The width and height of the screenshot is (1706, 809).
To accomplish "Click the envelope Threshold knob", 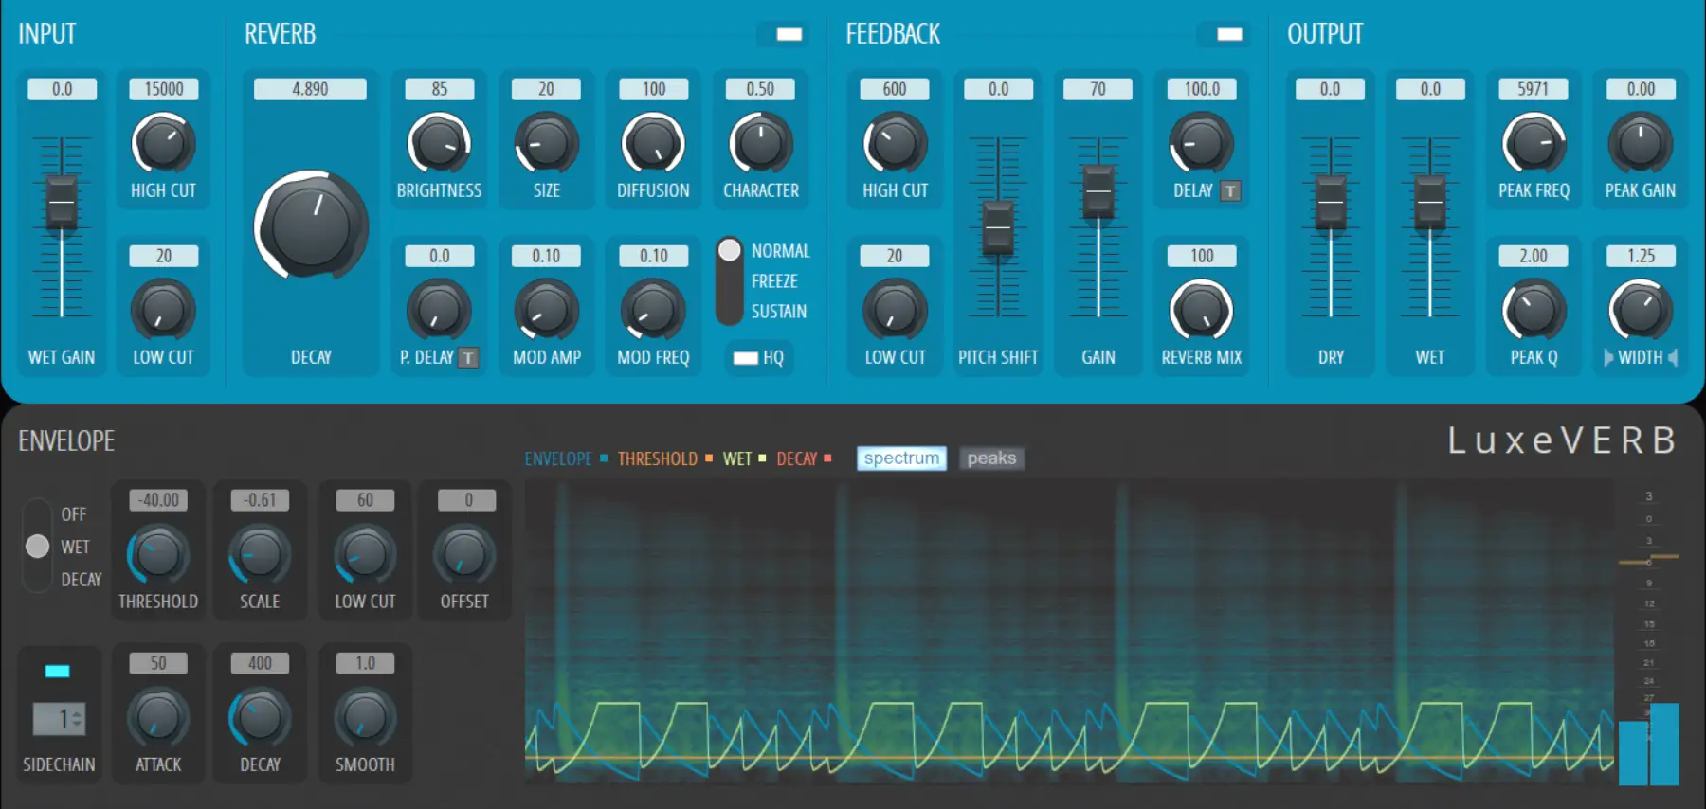I will [x=157, y=555].
